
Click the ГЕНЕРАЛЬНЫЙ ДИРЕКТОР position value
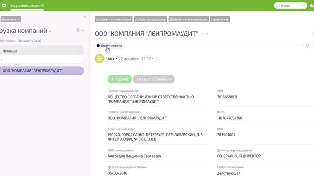tap(239, 156)
